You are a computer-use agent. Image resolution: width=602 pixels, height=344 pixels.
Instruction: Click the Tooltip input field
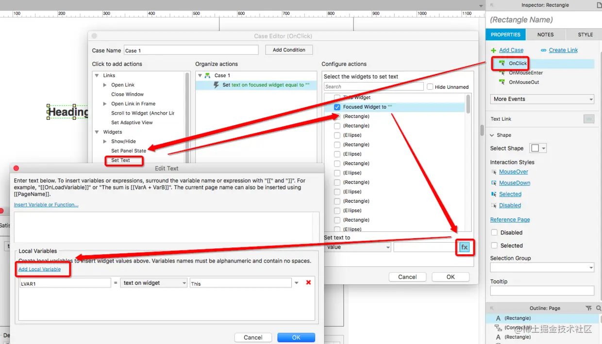click(542, 291)
